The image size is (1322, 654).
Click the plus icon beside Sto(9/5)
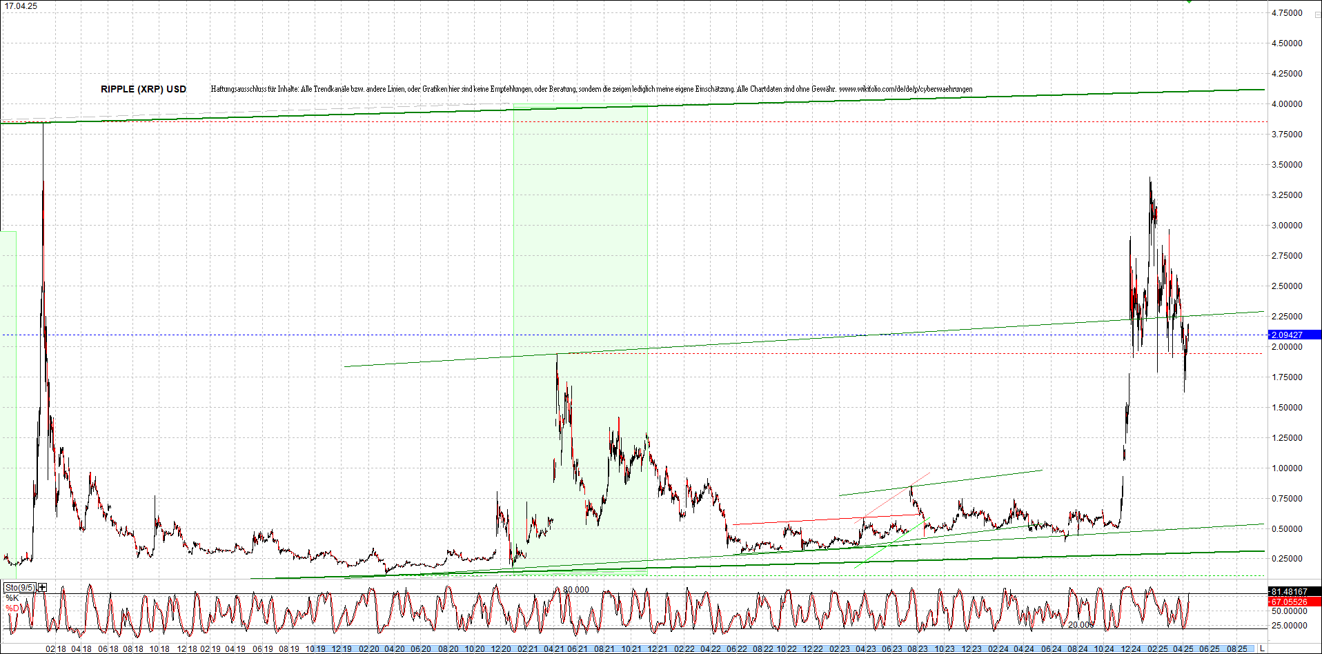(41, 587)
